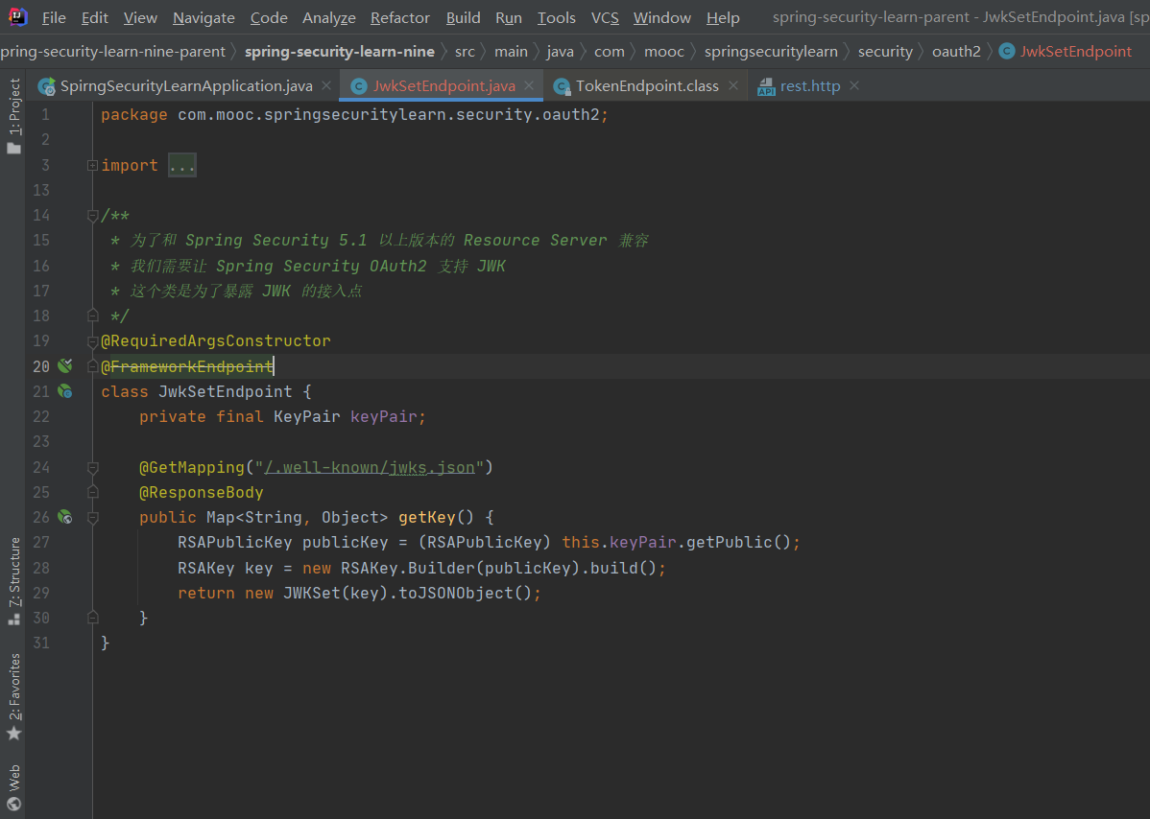The height and width of the screenshot is (819, 1150).
Task: Click the src breadcrumb
Action: 465,51
